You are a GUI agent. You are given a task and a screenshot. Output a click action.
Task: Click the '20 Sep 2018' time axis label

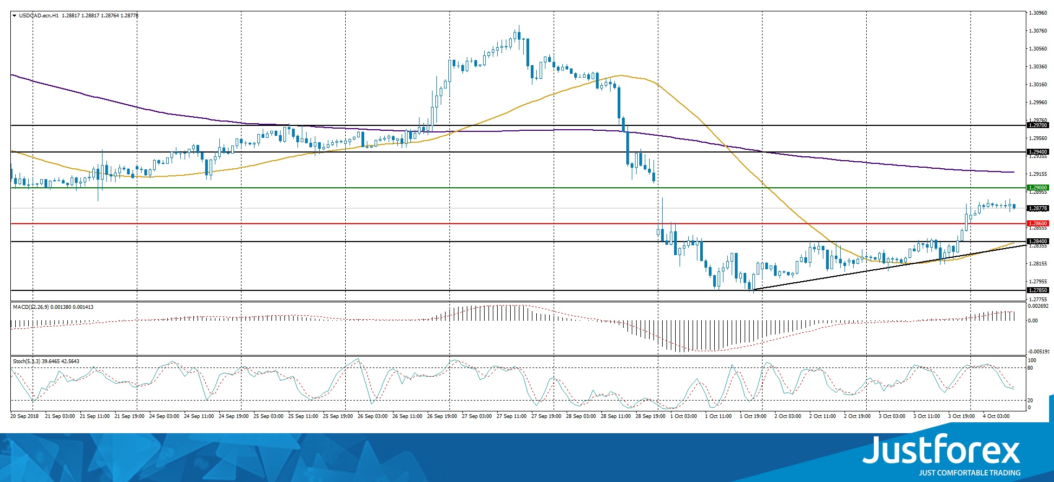point(25,416)
